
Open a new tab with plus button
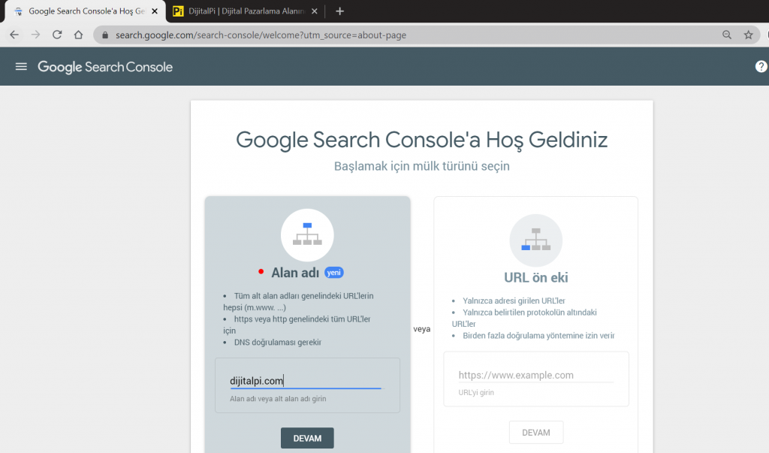pos(339,11)
